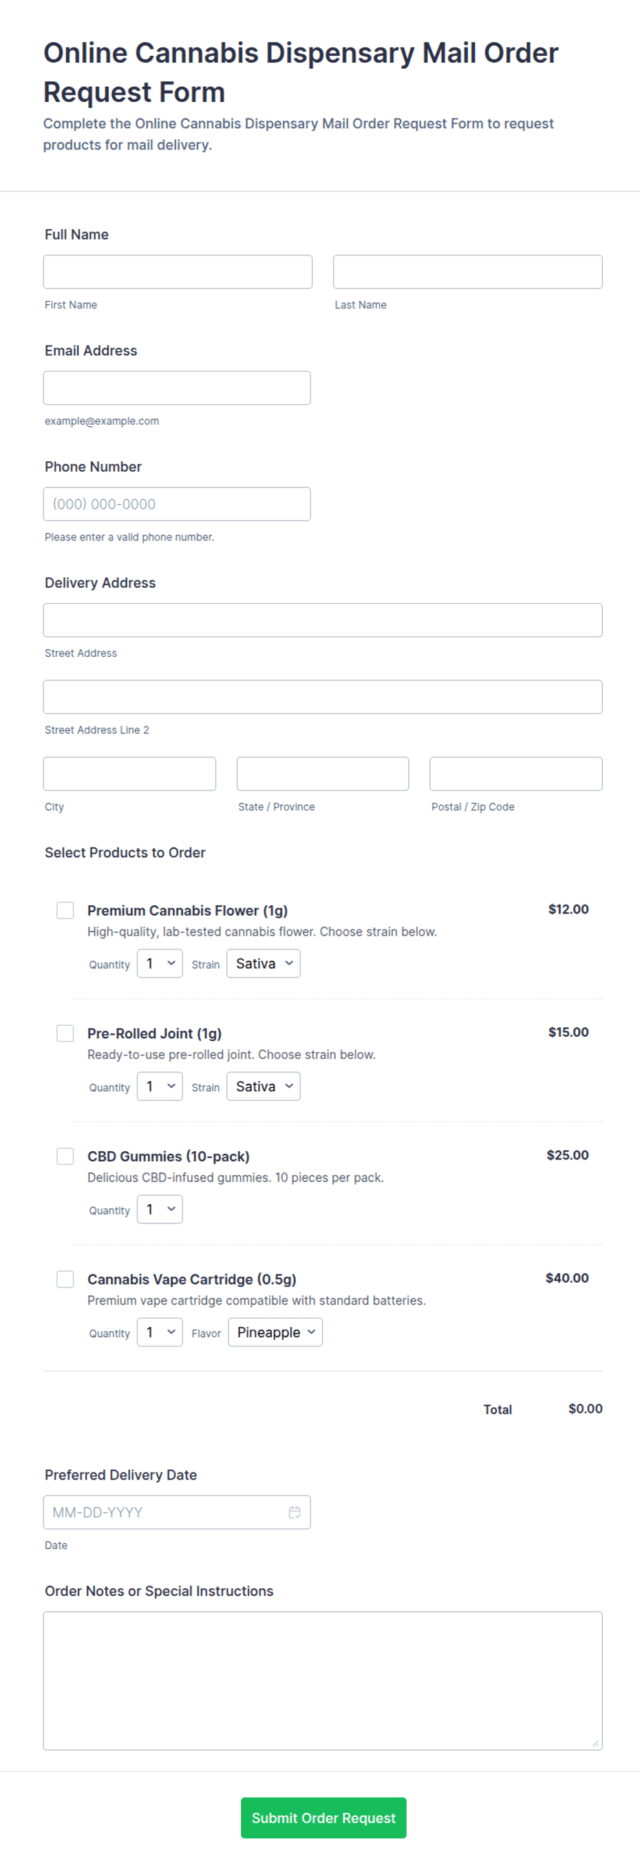Expand Strain dropdown for Premium Cannabis Flower
Screen dimensions: 640x1872
click(264, 963)
